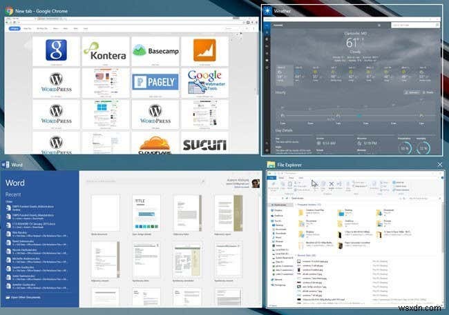The width and height of the screenshot is (449, 315).
Task: Click the Chrome back arrow button
Action: point(7,22)
